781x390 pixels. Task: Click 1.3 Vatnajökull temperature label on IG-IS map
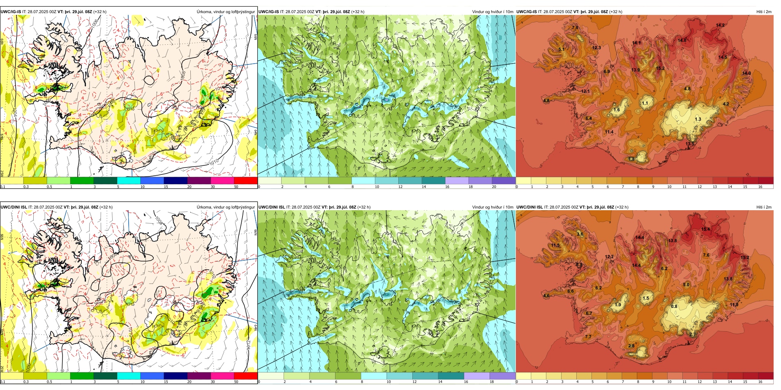pos(698,119)
